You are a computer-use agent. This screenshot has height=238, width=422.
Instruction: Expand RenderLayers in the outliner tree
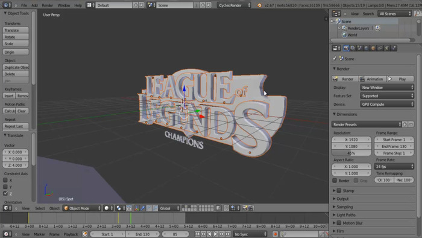(339, 28)
